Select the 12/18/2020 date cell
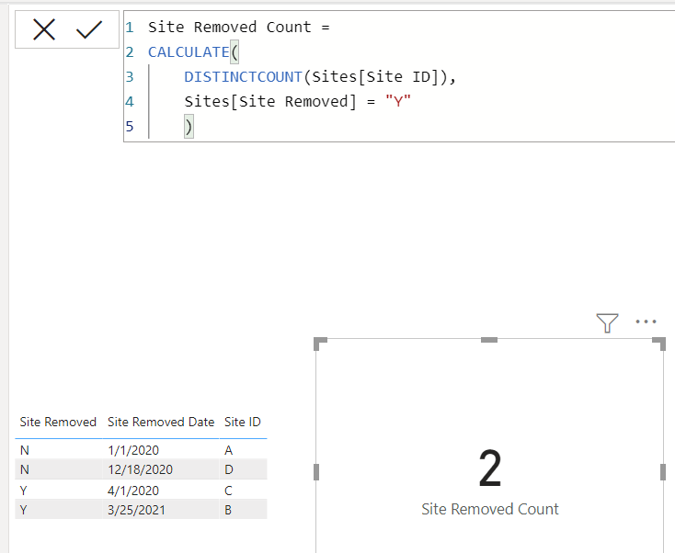Image resolution: width=675 pixels, height=553 pixels. [141, 469]
